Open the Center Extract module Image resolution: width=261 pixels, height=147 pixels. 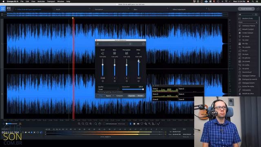[247, 33]
